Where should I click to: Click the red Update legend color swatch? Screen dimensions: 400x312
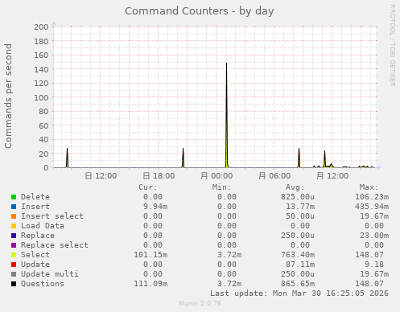tap(14, 265)
